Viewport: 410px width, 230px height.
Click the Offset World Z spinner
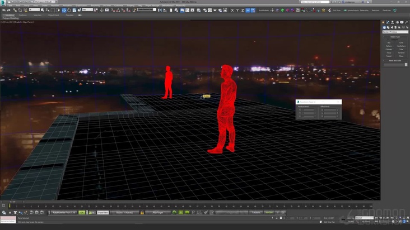click(337, 117)
